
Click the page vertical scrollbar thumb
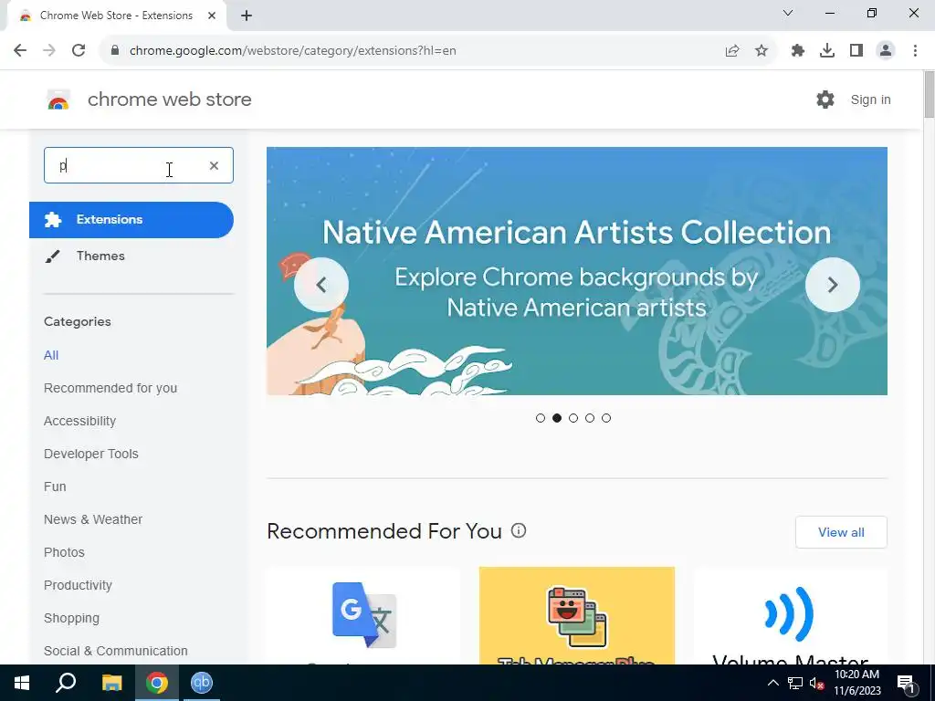click(x=929, y=94)
